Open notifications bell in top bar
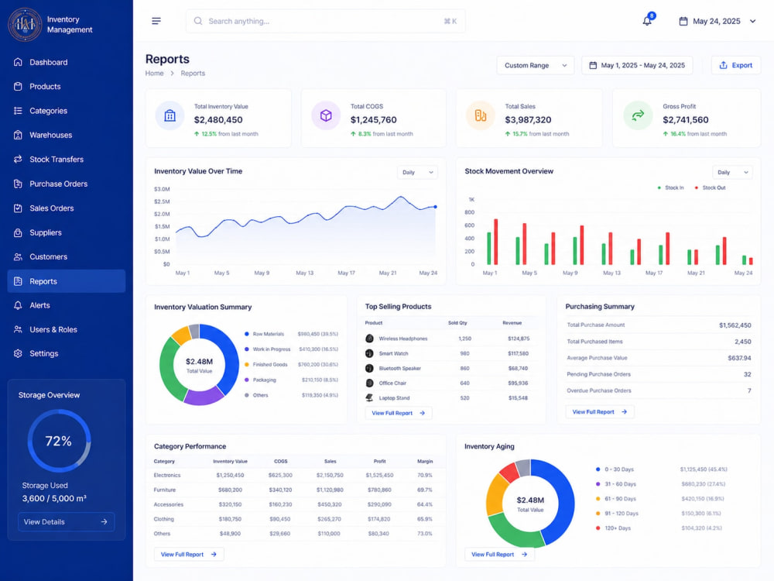774x581 pixels. click(647, 21)
